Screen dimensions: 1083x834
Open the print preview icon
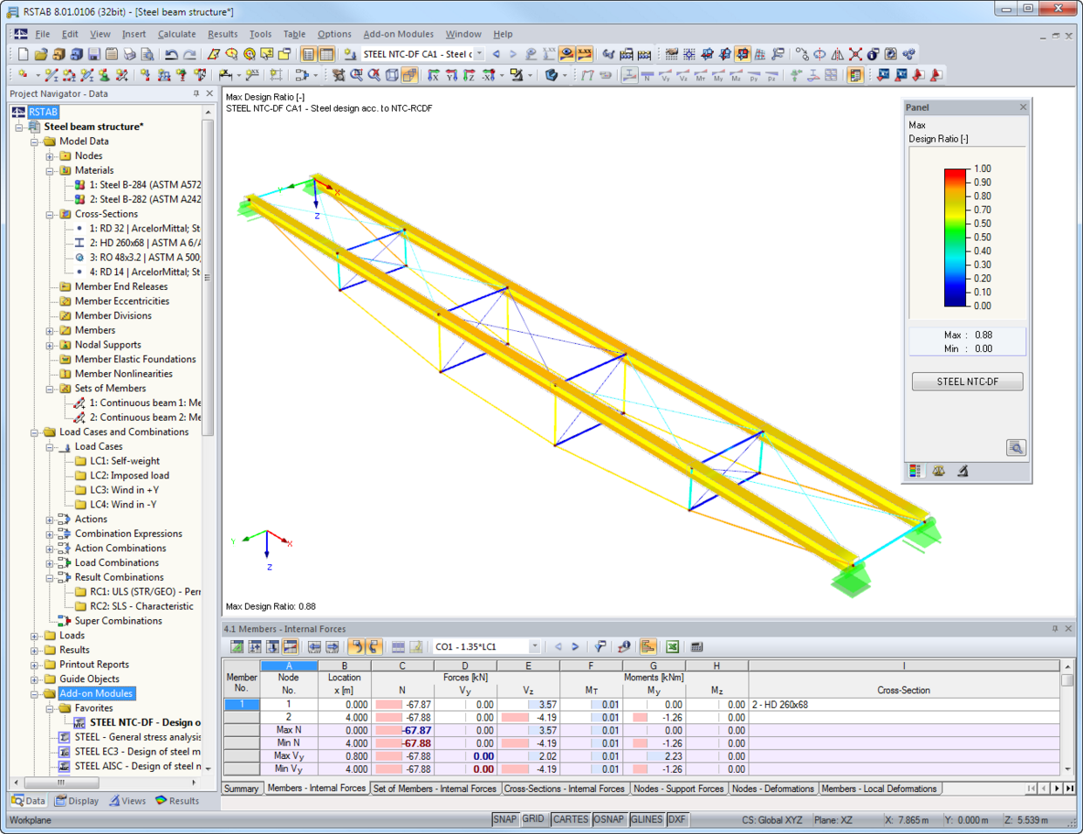pos(147,54)
